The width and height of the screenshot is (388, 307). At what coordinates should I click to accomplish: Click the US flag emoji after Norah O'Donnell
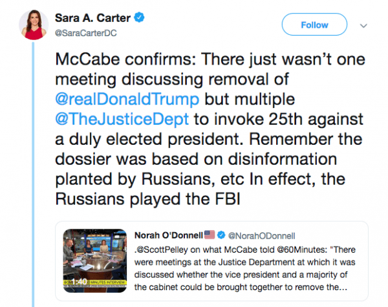(210, 233)
